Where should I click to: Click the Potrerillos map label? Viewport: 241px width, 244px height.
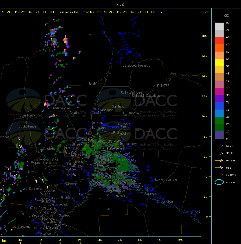click(48, 160)
